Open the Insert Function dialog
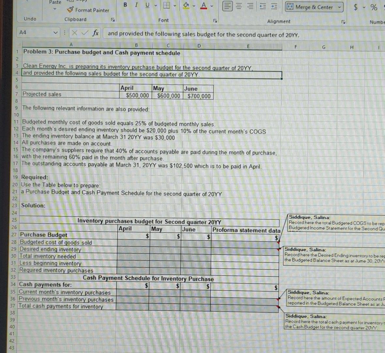Image resolution: width=385 pixels, height=353 pixels. [95, 33]
